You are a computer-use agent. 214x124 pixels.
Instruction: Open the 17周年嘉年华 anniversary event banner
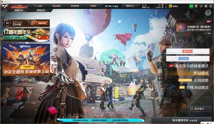click(26, 35)
